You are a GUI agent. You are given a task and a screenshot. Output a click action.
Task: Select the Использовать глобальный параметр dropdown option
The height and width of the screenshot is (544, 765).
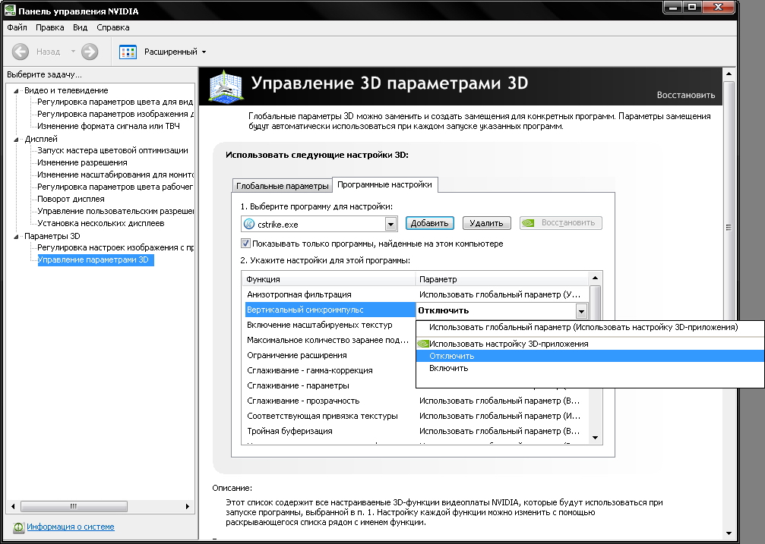point(590,328)
